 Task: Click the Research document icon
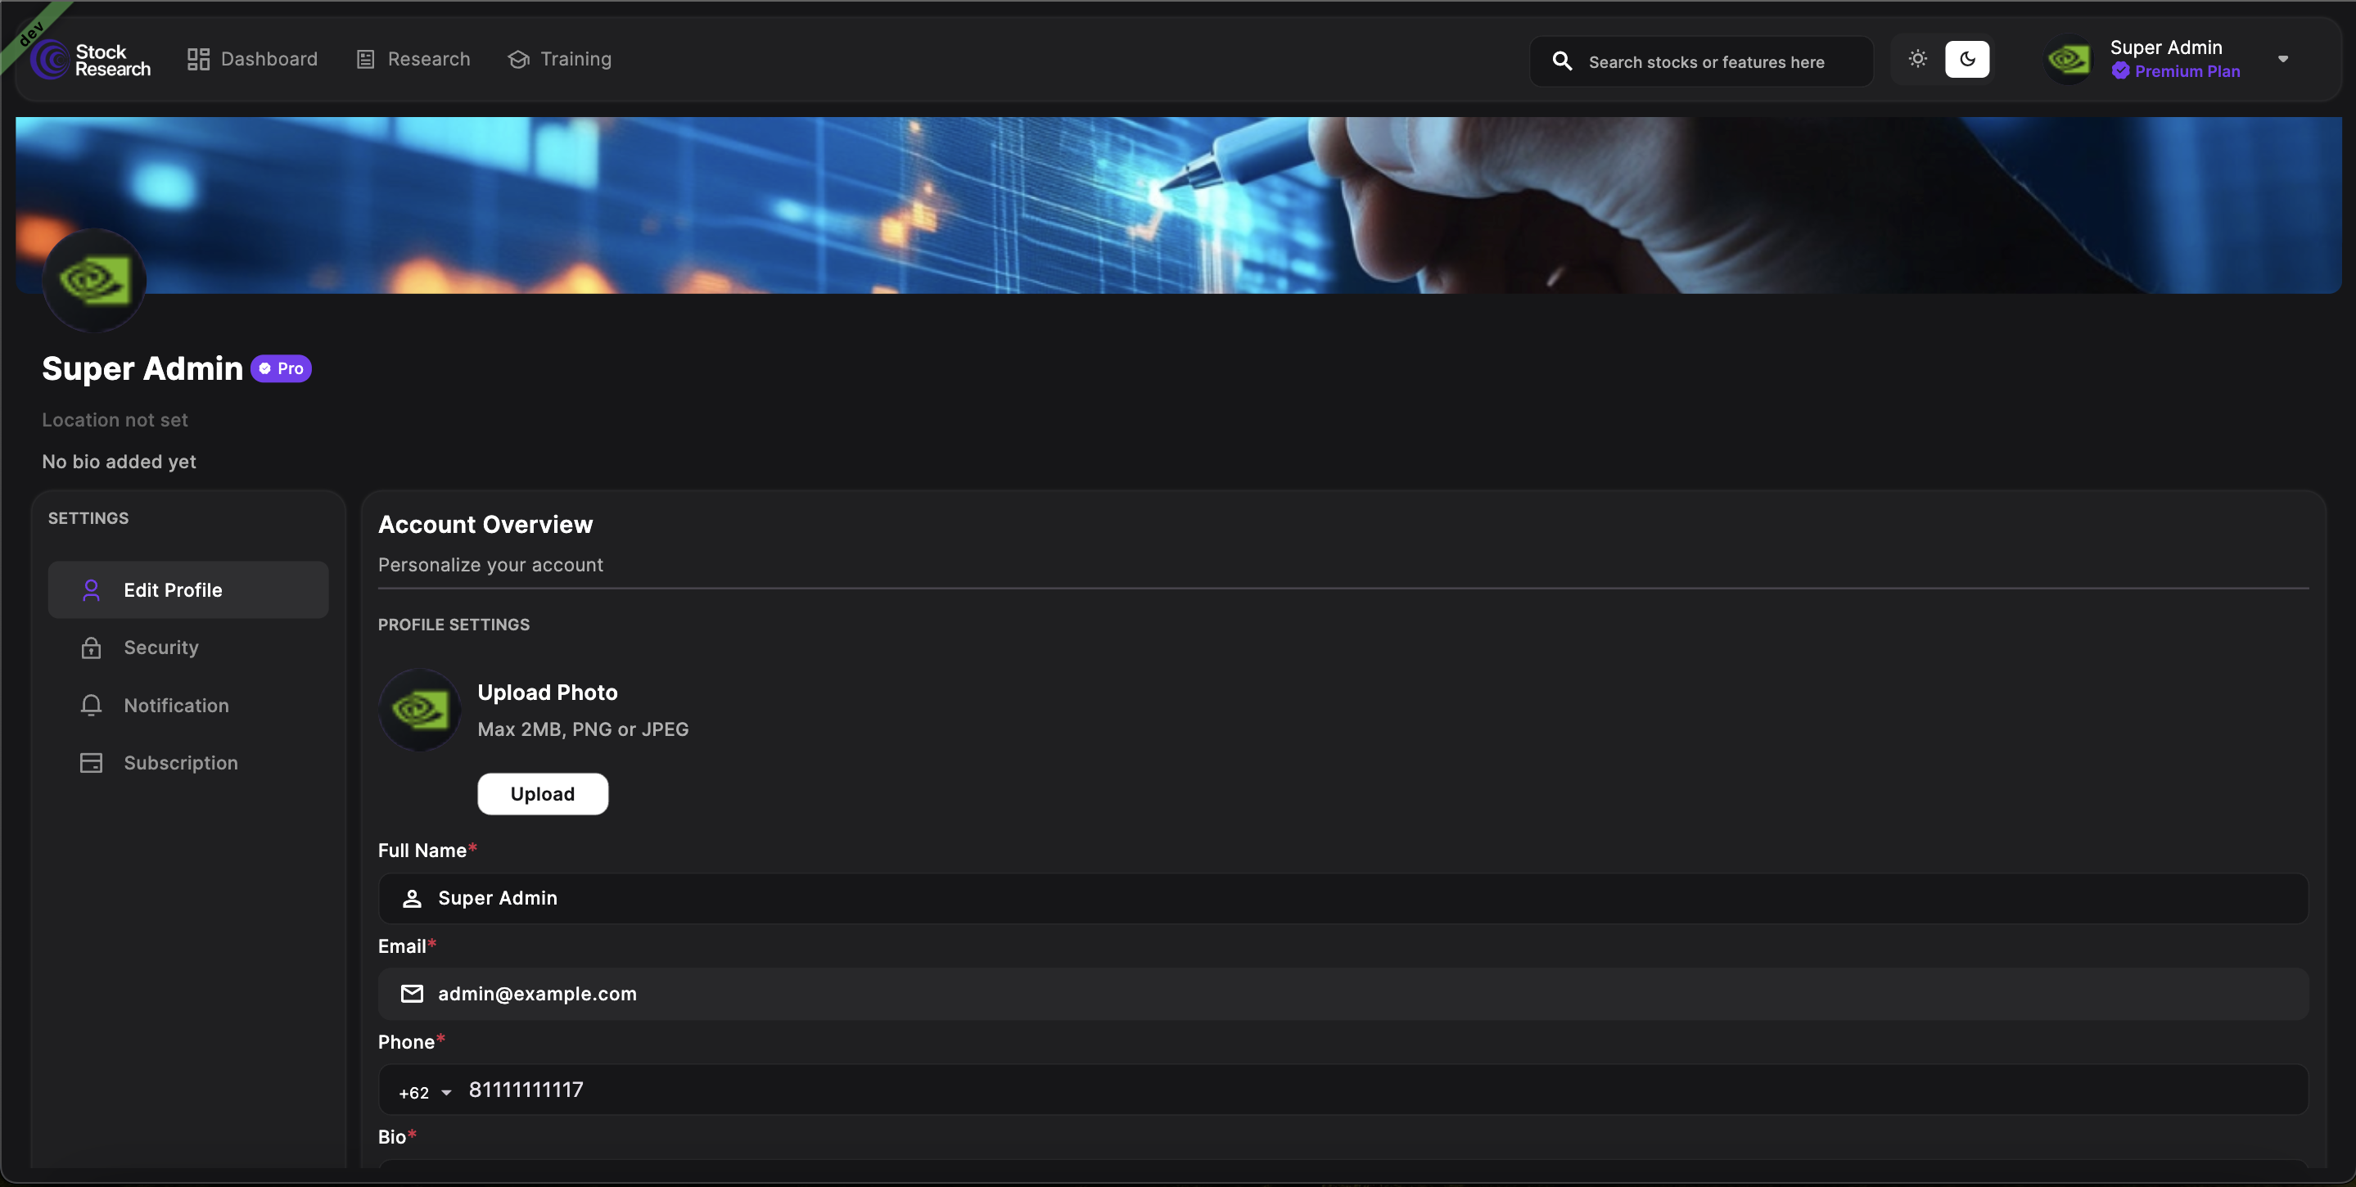pos(366,60)
